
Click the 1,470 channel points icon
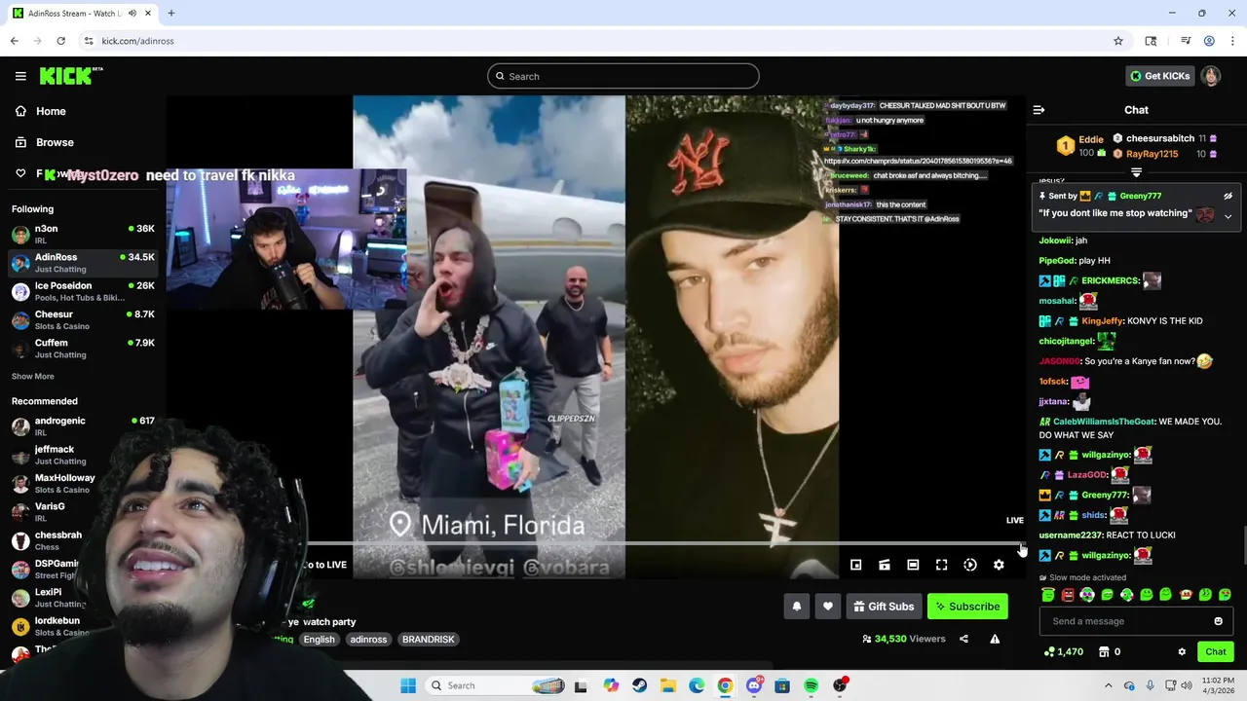[1063, 651]
